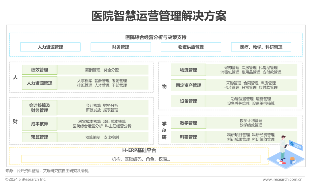Open the 科研管理 module
Screen dimensions: 310x184
coord(189,137)
